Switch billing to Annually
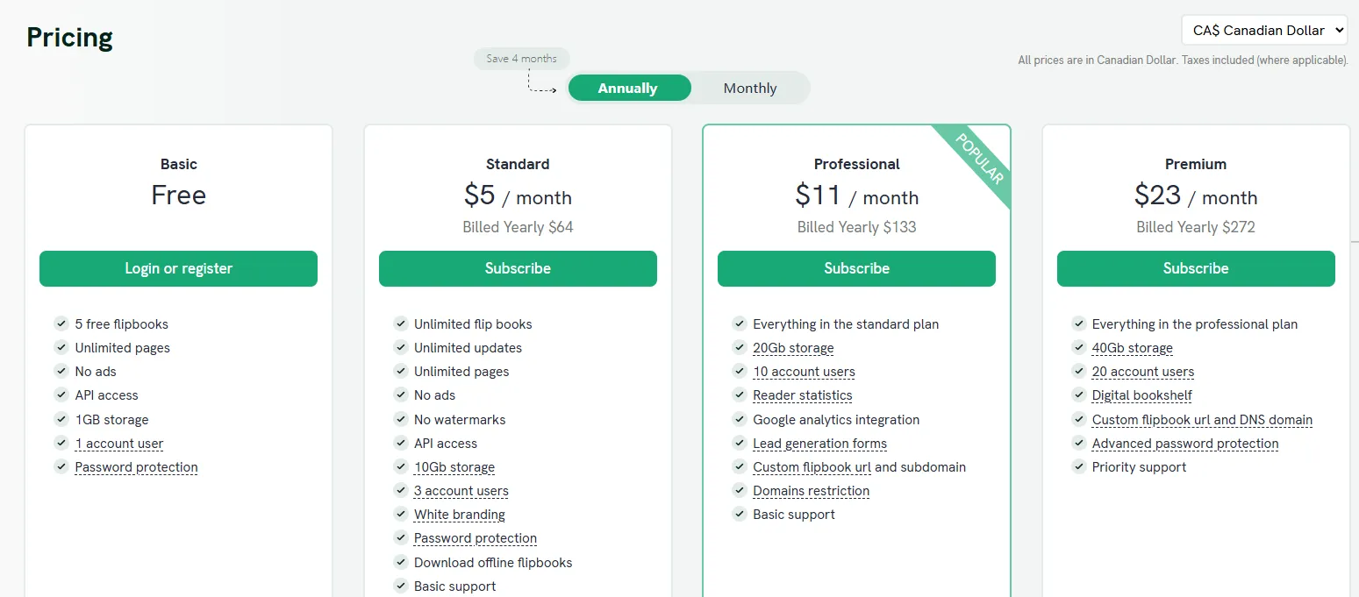Viewport: 1359px width, 597px height. pos(628,89)
